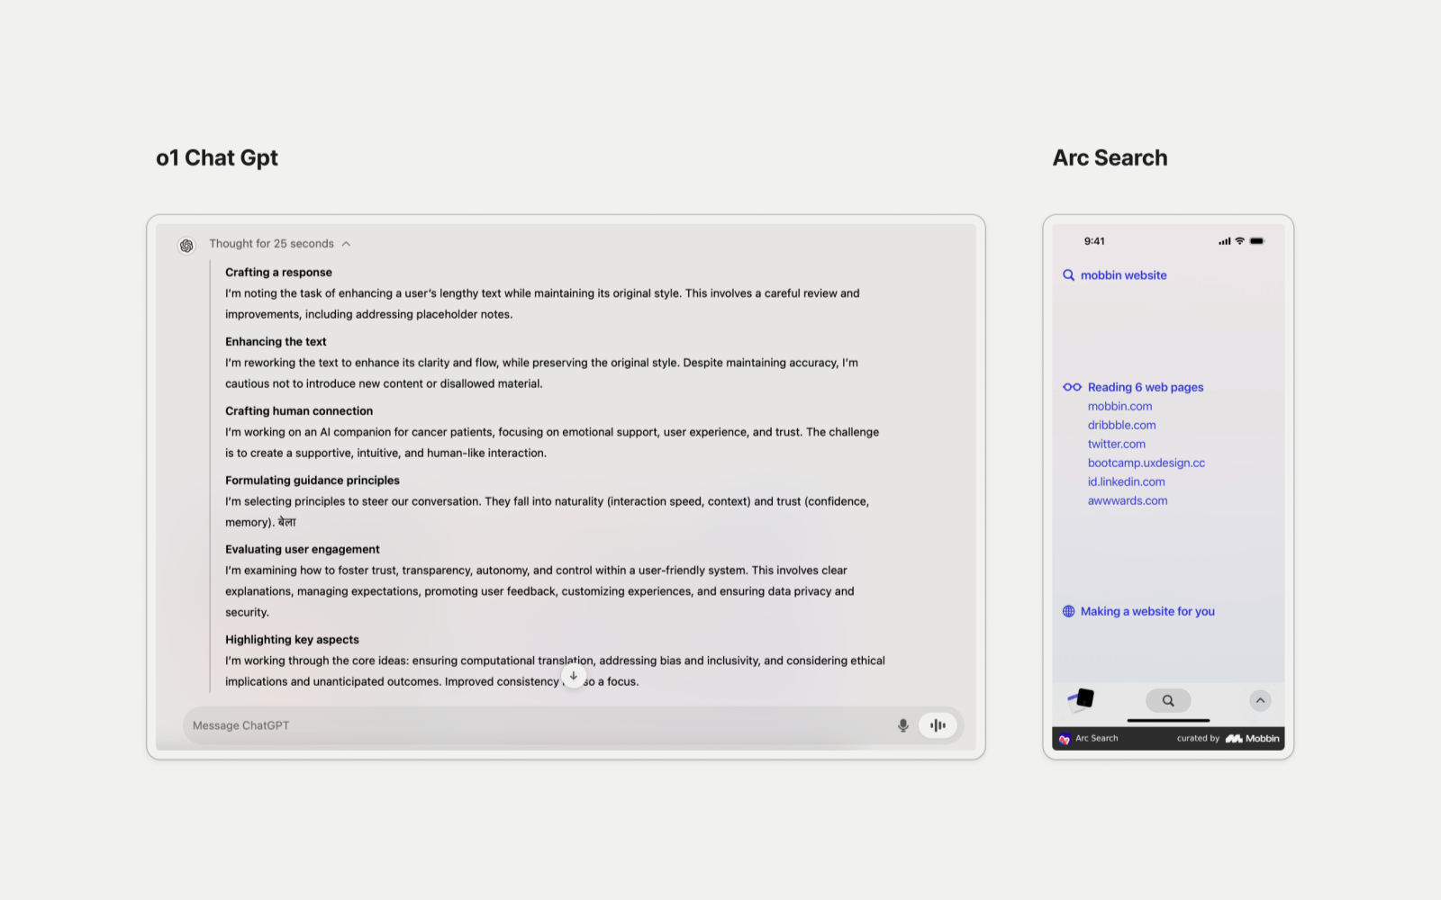Viewport: 1441px width, 900px height.
Task: Click the Making a website for you text
Action: (1147, 611)
